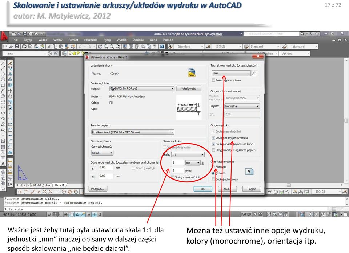Open the scale dropdown showing '1:1'
This screenshot has width=349, height=253.
[188, 154]
